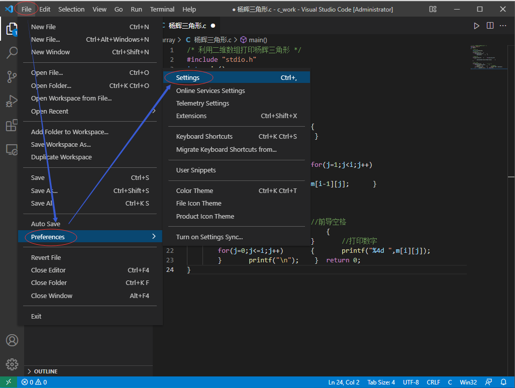Click the Run Code play icon
515x388 pixels.
(x=476, y=26)
